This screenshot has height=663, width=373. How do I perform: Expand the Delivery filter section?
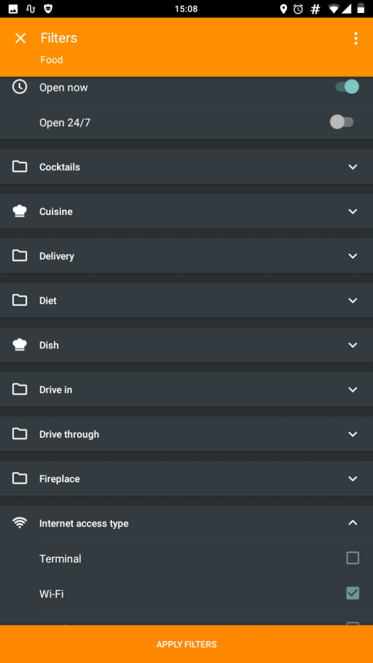point(186,256)
